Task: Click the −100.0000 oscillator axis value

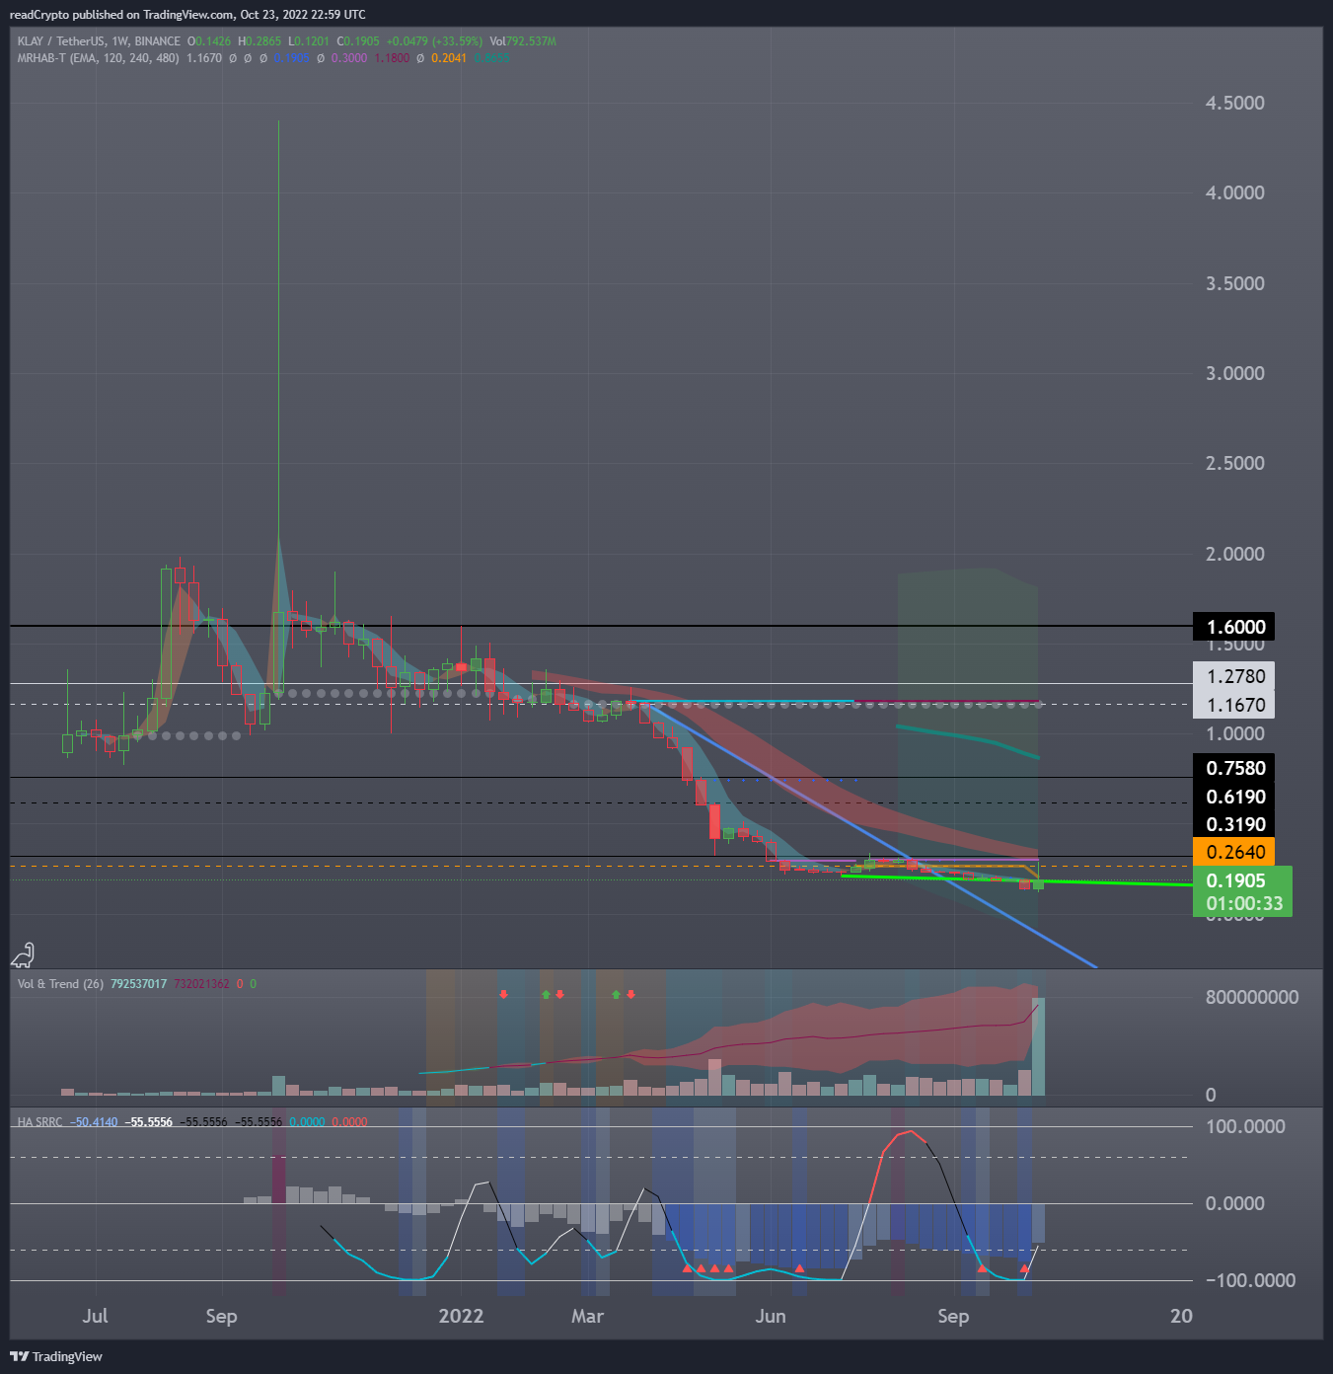Action: tap(1250, 1280)
